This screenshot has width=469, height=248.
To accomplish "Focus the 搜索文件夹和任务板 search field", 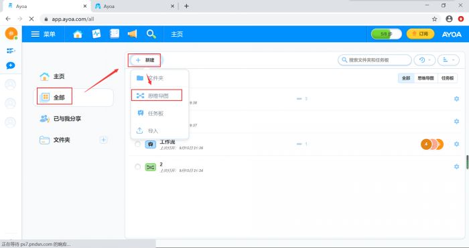I will pyautogui.click(x=375, y=60).
